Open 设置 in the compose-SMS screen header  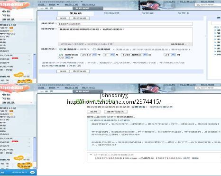tap(41, 5)
